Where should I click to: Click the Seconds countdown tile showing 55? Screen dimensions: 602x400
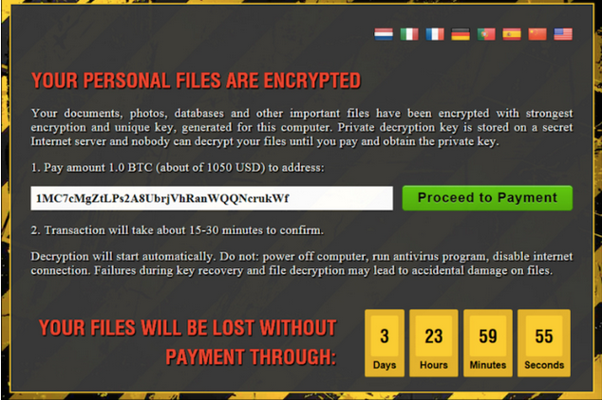(544, 343)
